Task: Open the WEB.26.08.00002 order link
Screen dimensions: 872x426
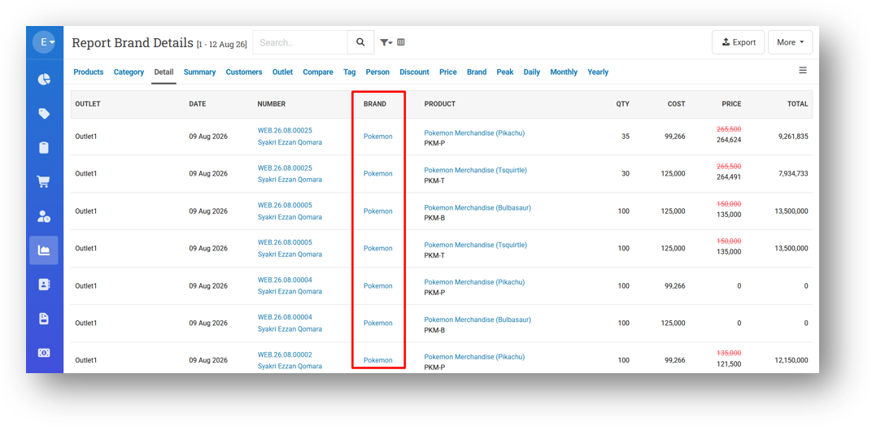Action: 285,354
